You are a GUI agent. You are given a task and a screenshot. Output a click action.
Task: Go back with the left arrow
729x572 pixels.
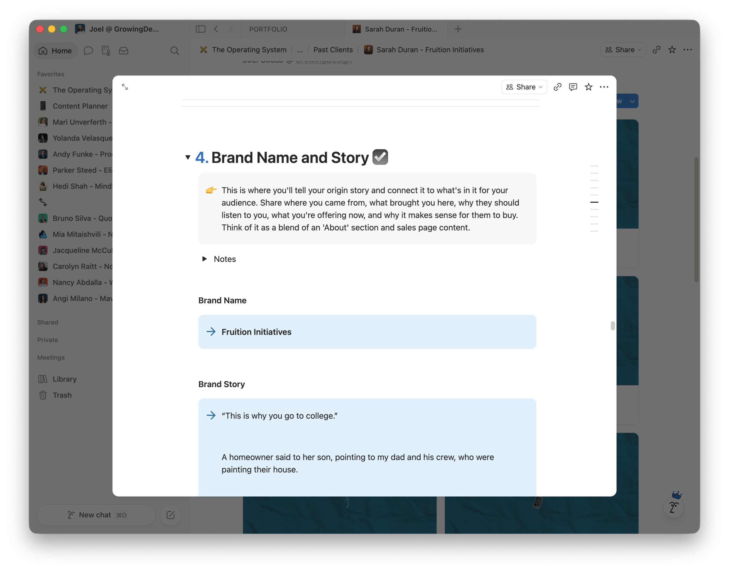click(x=216, y=29)
